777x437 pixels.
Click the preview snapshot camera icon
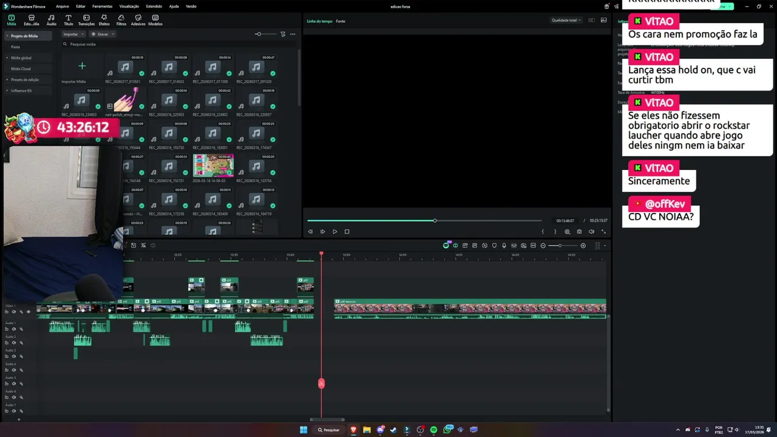(579, 231)
